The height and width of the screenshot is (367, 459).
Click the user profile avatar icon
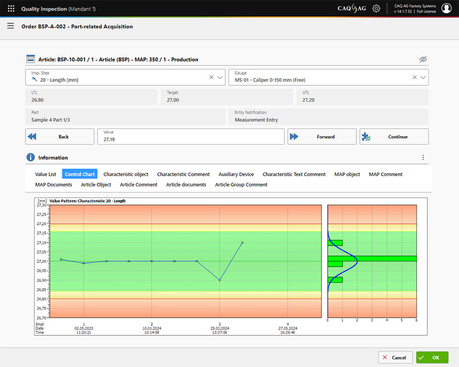tap(446, 9)
